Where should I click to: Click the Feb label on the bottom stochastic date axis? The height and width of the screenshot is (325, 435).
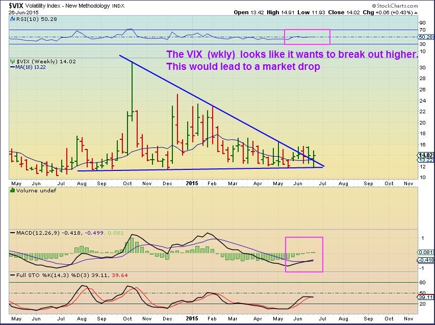212,318
